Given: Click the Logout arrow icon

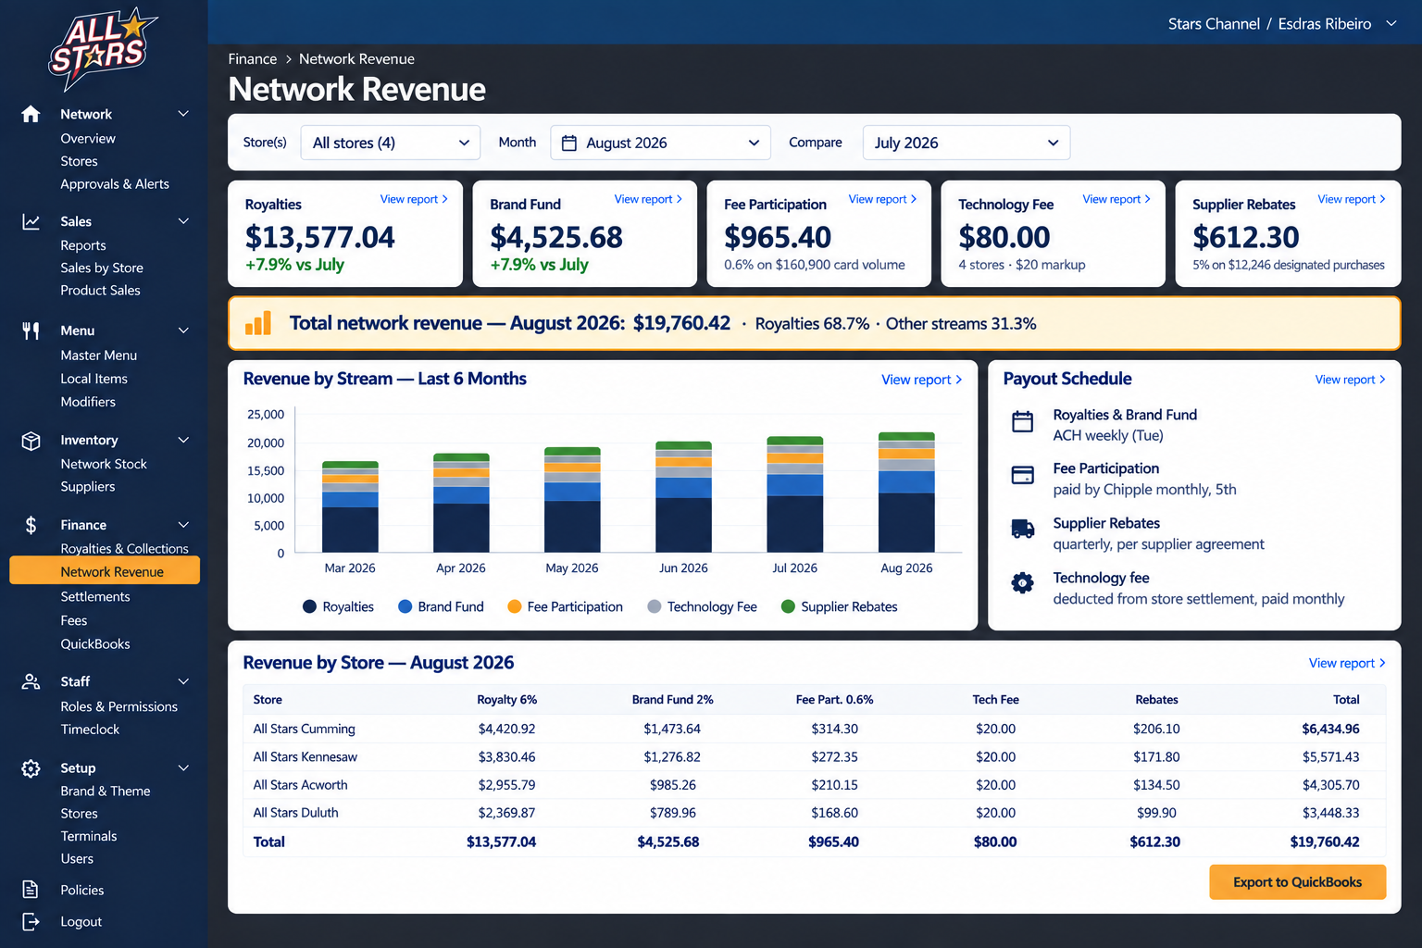Looking at the screenshot, I should tap(31, 922).
